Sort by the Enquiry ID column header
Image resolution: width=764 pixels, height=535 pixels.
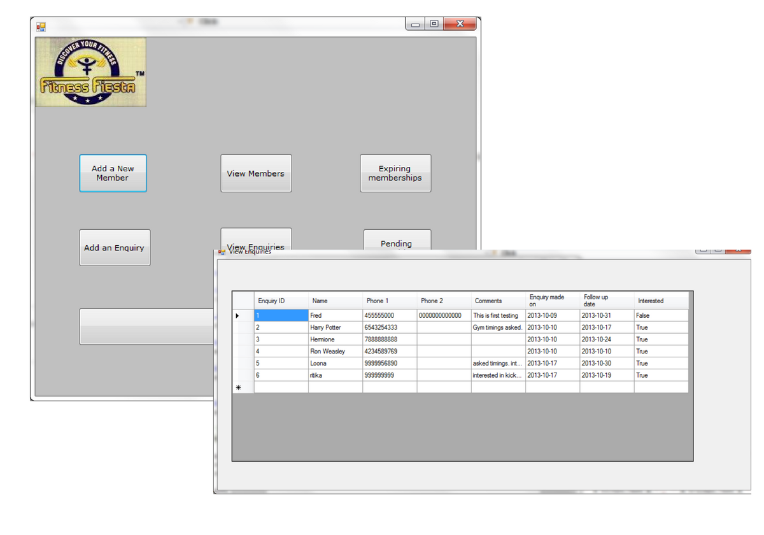click(281, 301)
